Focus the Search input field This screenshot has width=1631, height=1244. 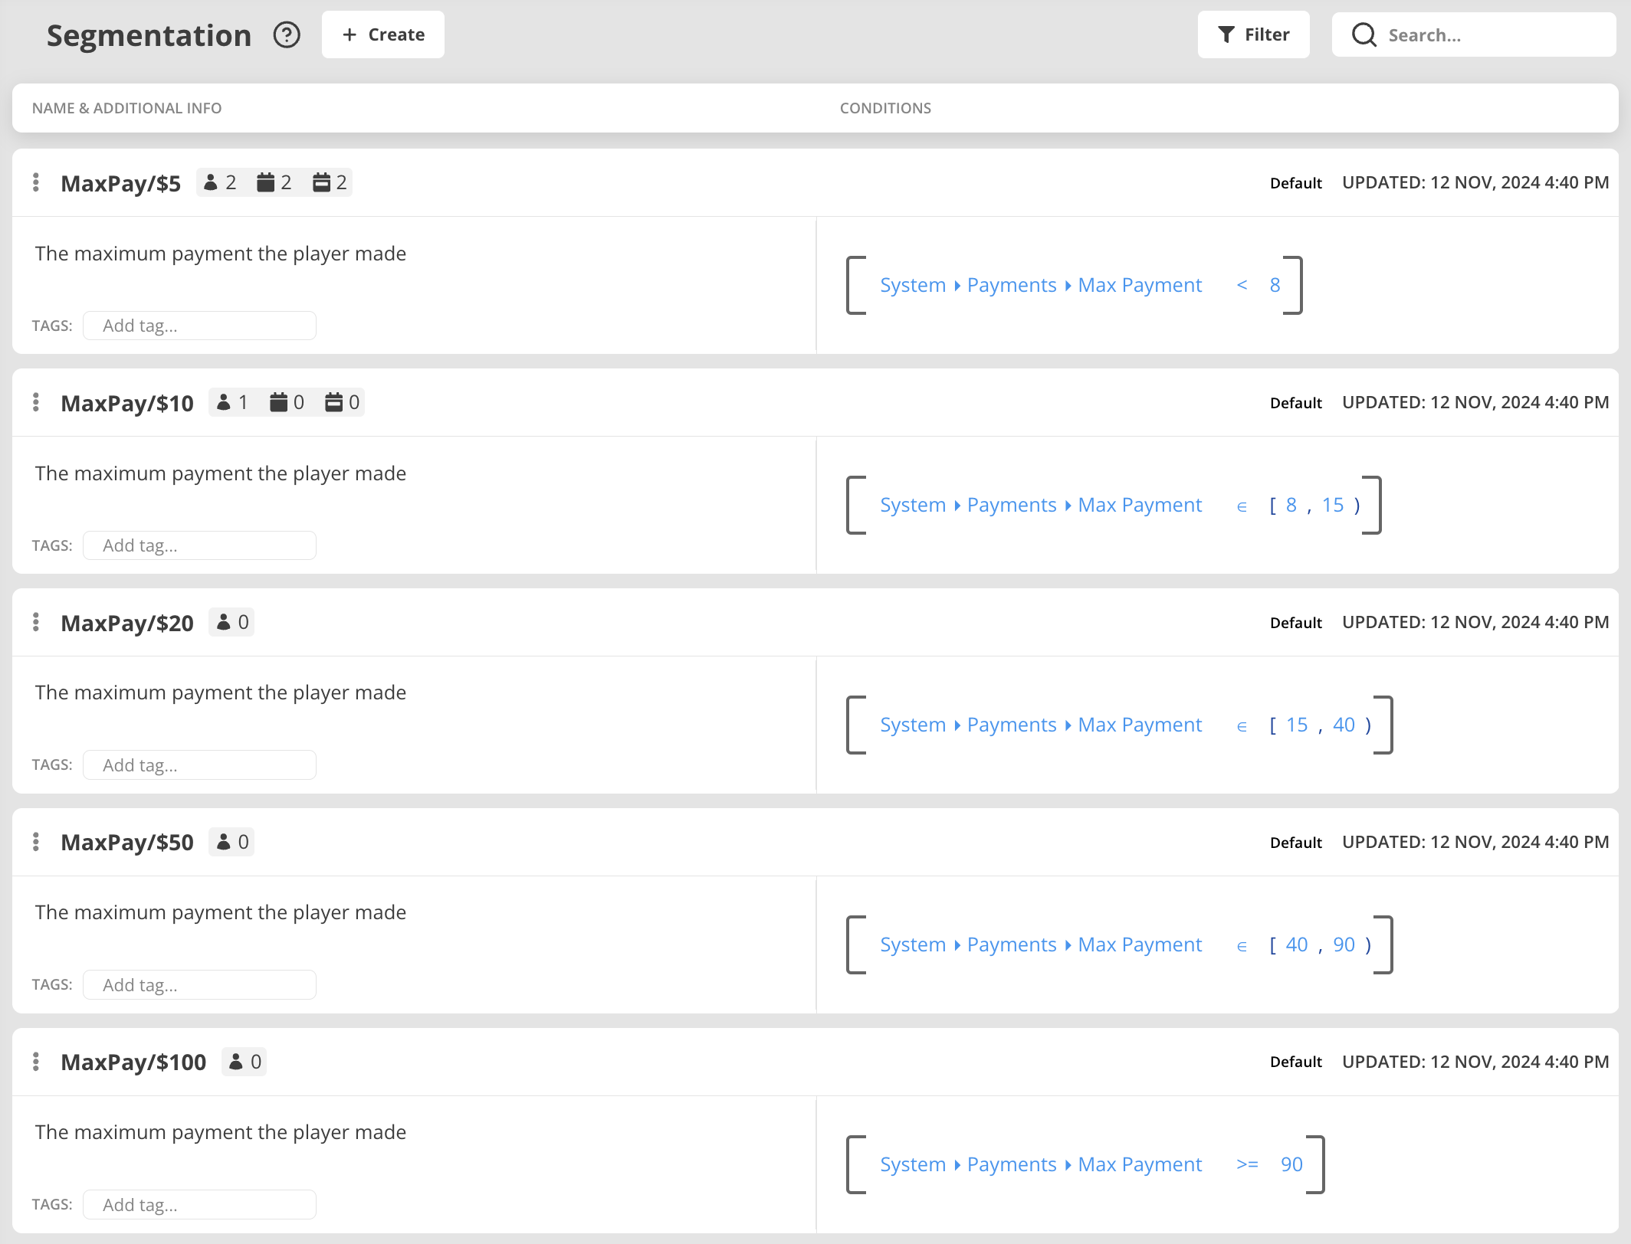(1487, 35)
